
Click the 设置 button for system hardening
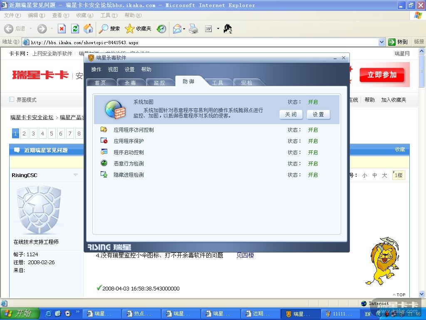pos(318,115)
